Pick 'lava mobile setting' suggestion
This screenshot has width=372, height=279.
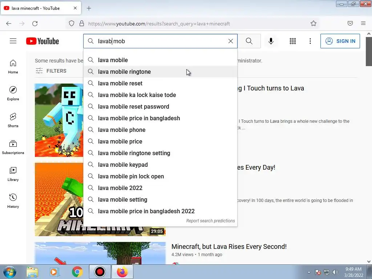(160, 199)
